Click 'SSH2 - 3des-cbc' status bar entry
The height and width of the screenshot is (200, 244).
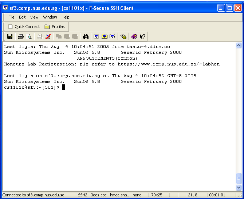[110, 195]
